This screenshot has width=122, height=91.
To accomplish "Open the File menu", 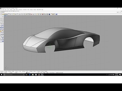I will coord(1,10).
